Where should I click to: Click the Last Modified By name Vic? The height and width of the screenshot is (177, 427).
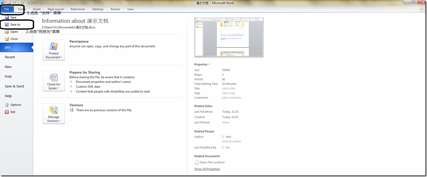point(227,147)
